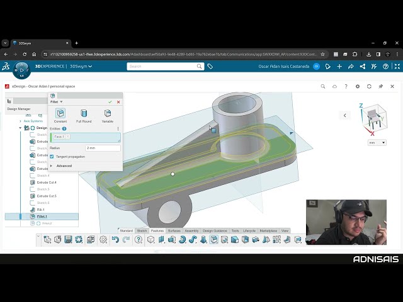Image resolution: width=403 pixels, height=302 pixels.
Task: Remove Face.1 from the Entities list
Action: pos(67,137)
